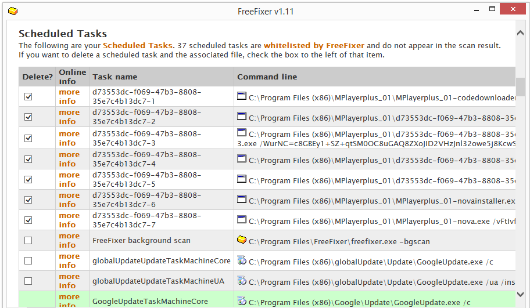Click the scroll down arrow
This screenshot has width=530, height=308.
click(520, 295)
